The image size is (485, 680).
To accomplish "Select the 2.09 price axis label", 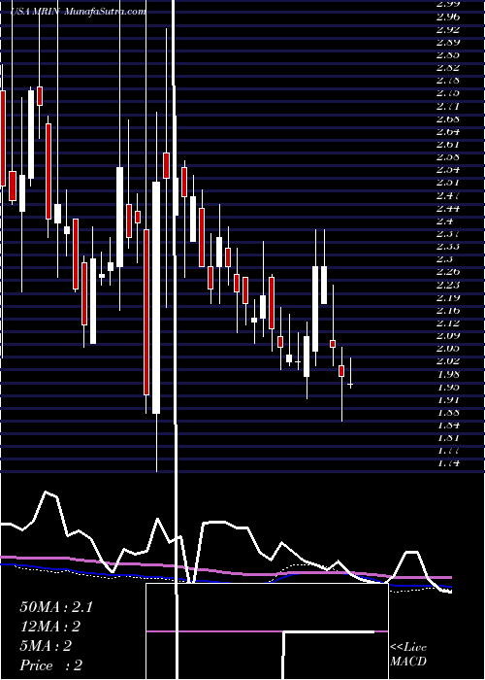I will [448, 336].
